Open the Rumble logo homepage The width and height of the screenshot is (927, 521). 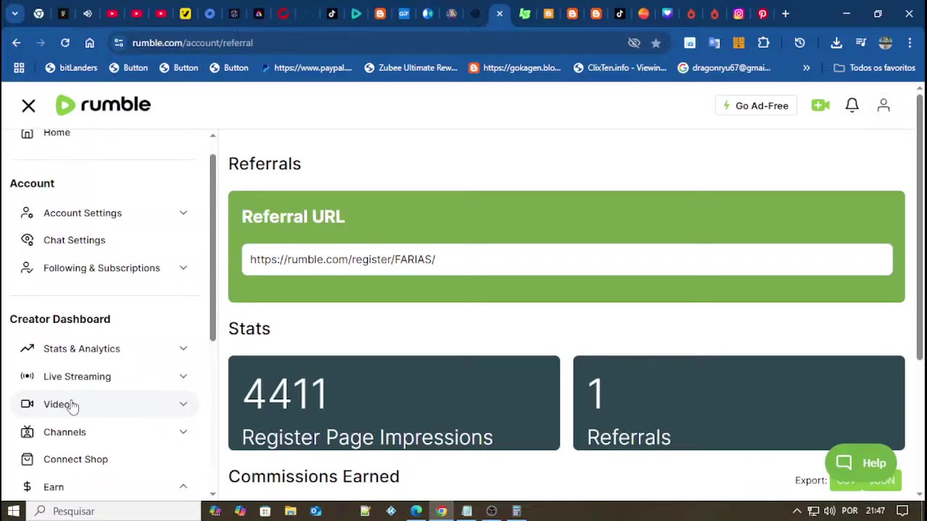103,105
